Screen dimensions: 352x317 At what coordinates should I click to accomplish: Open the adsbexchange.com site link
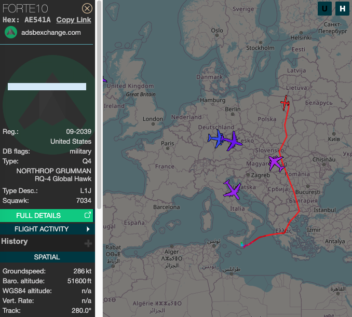click(51, 32)
